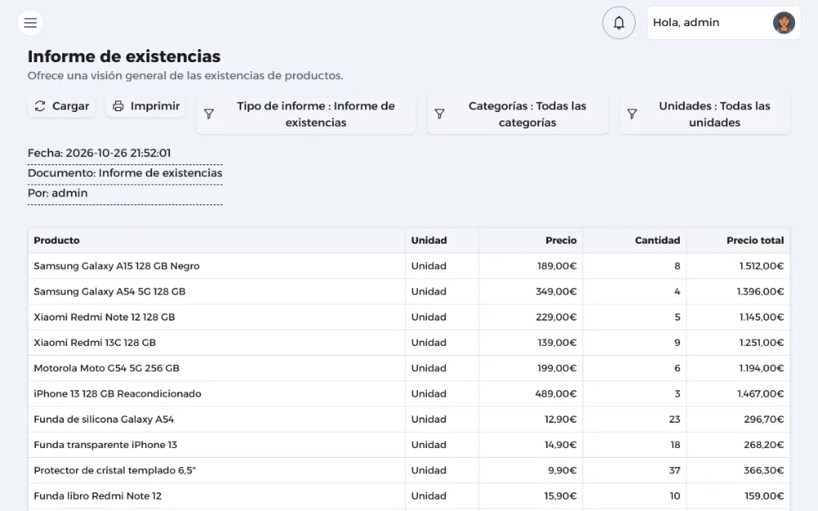Click Documento: Informe de existencias line

124,173
